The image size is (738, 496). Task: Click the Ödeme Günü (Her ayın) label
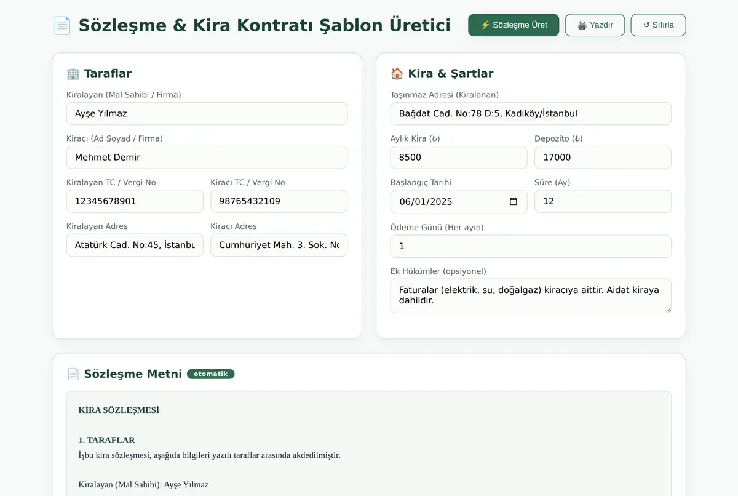(437, 228)
